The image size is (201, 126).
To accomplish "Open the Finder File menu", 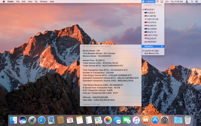I will pos(18,2).
